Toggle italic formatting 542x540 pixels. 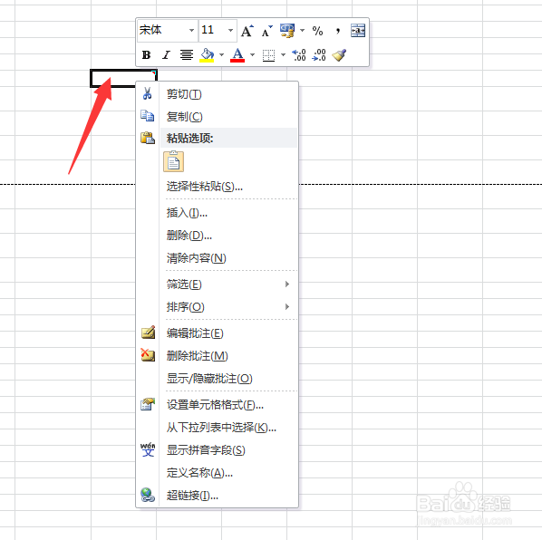(166, 54)
